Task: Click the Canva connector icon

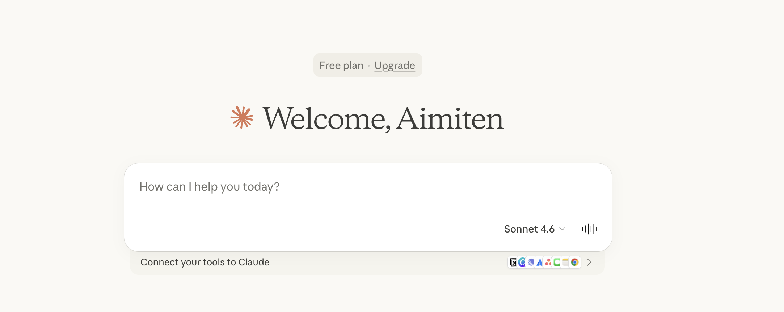Action: (x=522, y=263)
